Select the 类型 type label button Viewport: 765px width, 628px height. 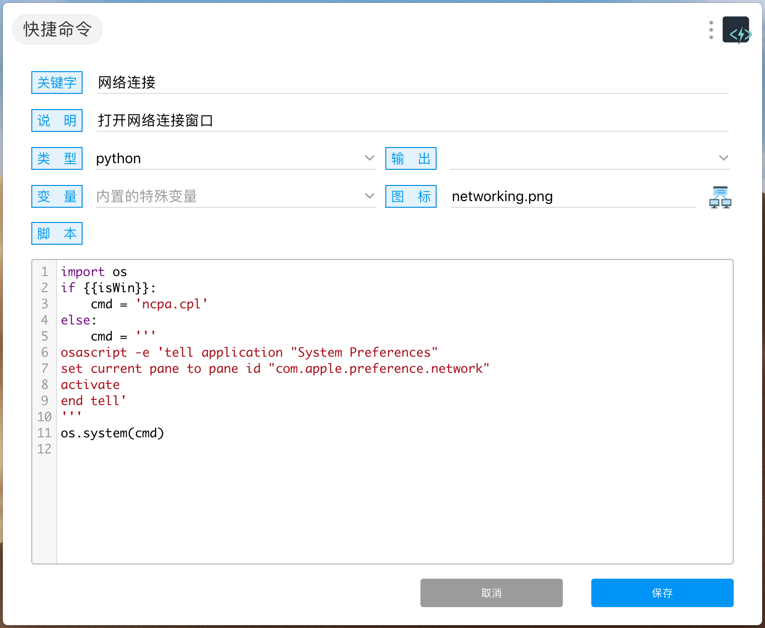point(56,158)
